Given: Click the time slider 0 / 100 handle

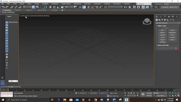Looking at the screenshot, I should pyautogui.click(x=11, y=87).
